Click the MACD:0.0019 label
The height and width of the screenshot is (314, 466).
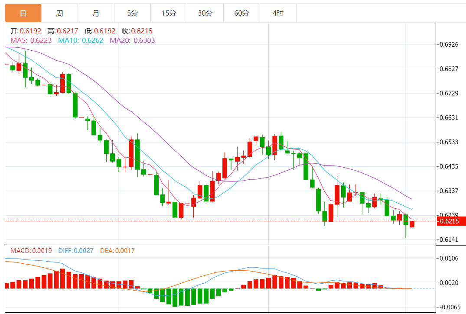click(31, 251)
